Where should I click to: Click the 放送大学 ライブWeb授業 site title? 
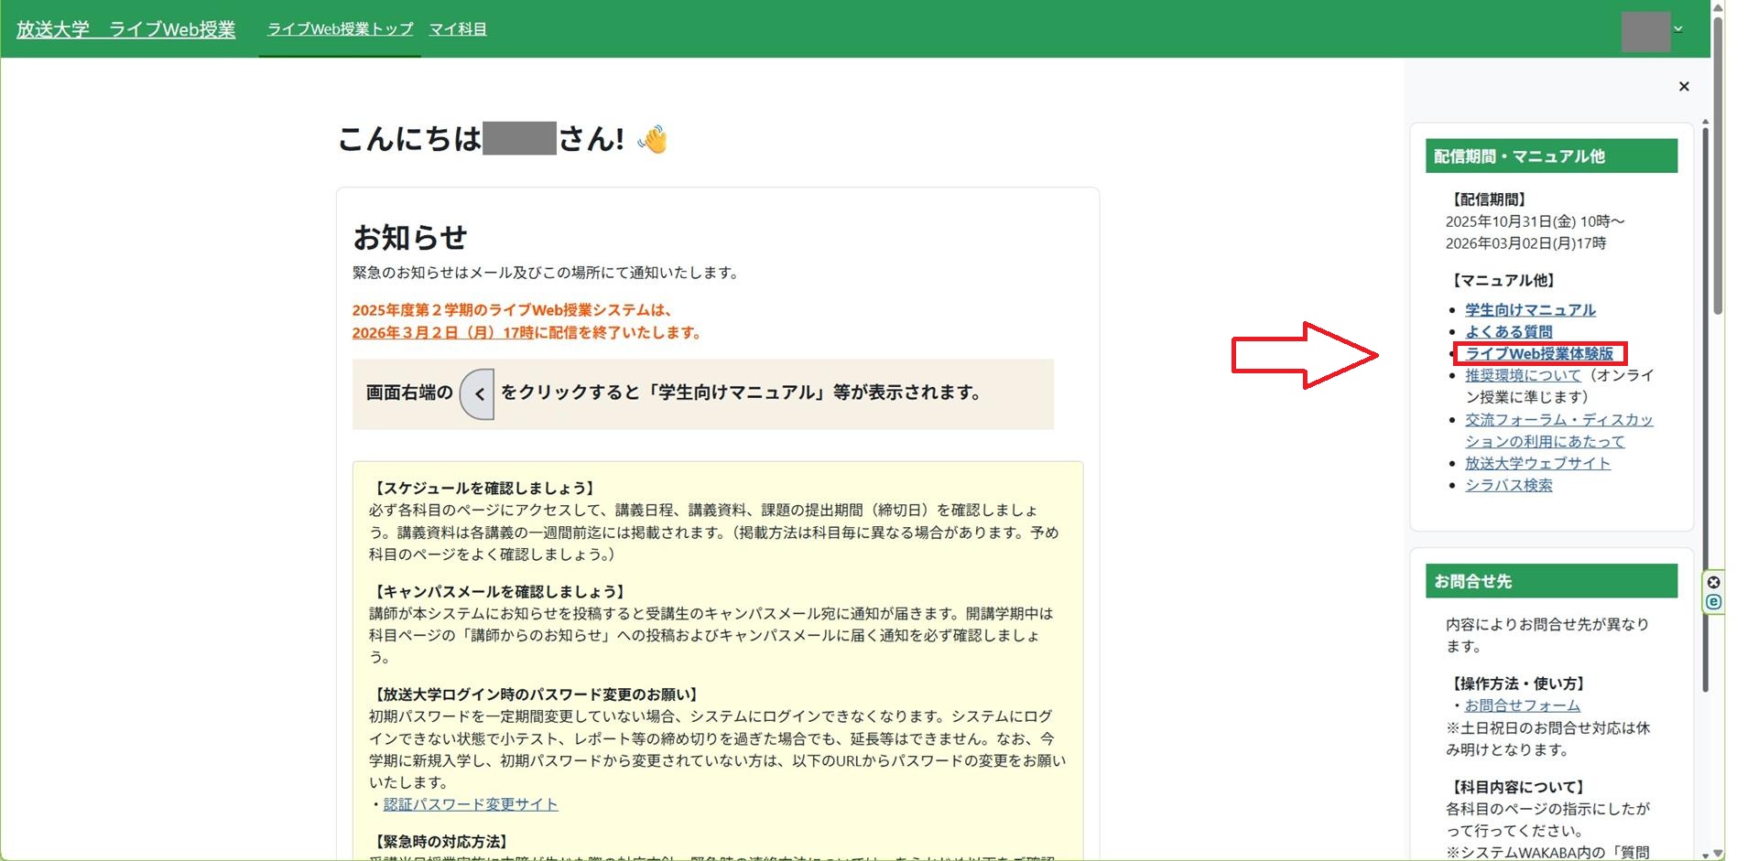coord(125,29)
